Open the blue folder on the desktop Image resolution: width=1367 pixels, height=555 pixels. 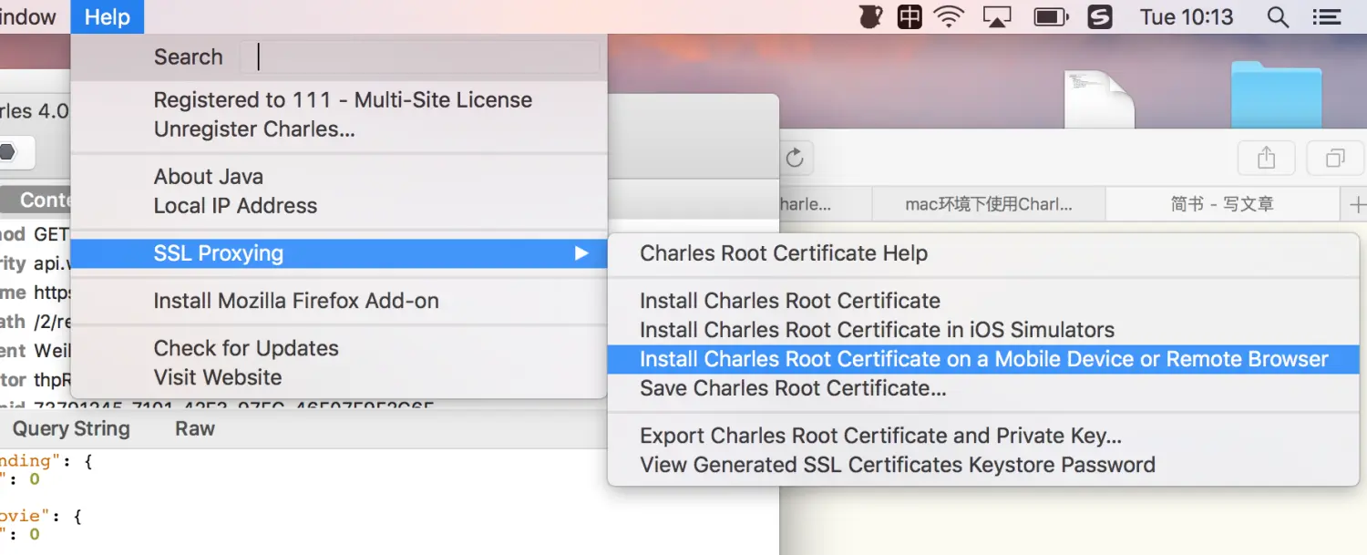(1276, 95)
